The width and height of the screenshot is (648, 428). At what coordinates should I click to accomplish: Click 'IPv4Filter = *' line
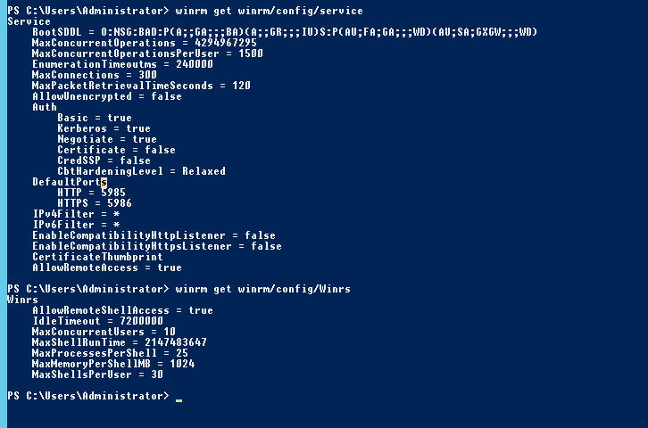click(x=76, y=214)
